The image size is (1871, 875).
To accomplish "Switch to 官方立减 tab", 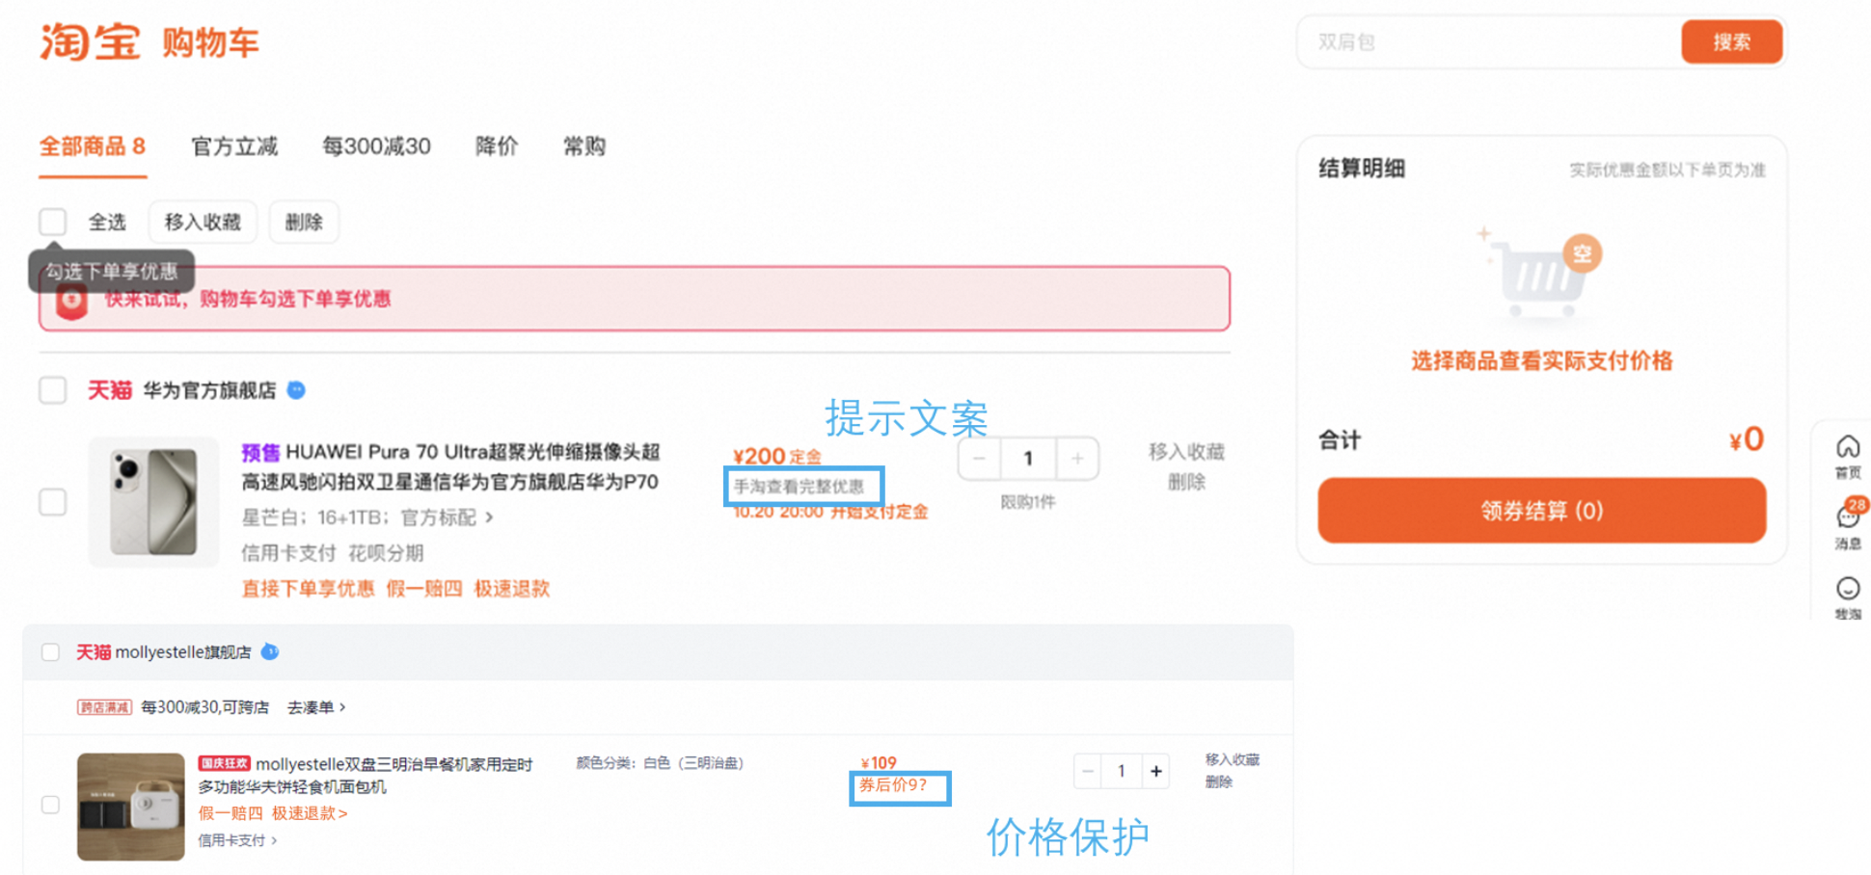I will coord(234,146).
